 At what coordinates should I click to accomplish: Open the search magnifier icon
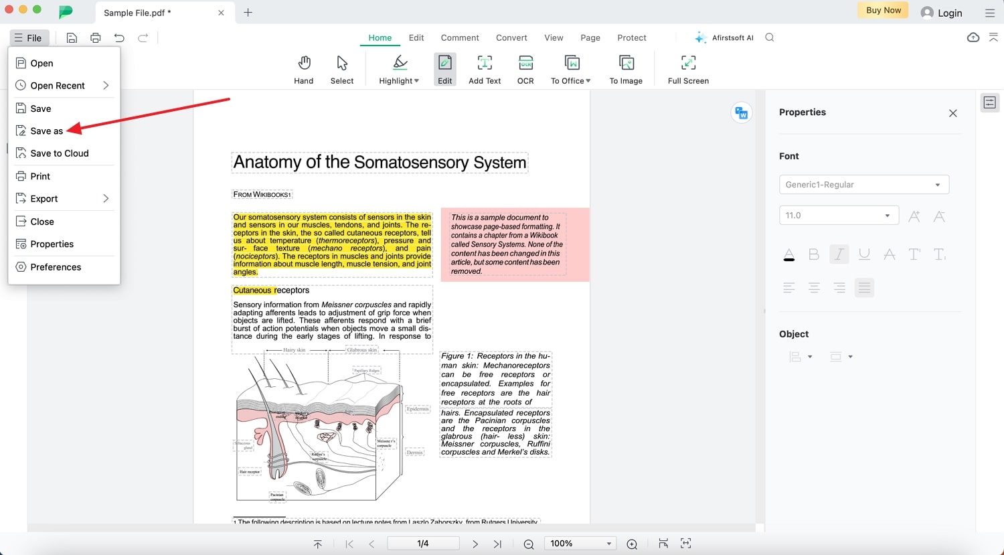[x=770, y=37]
